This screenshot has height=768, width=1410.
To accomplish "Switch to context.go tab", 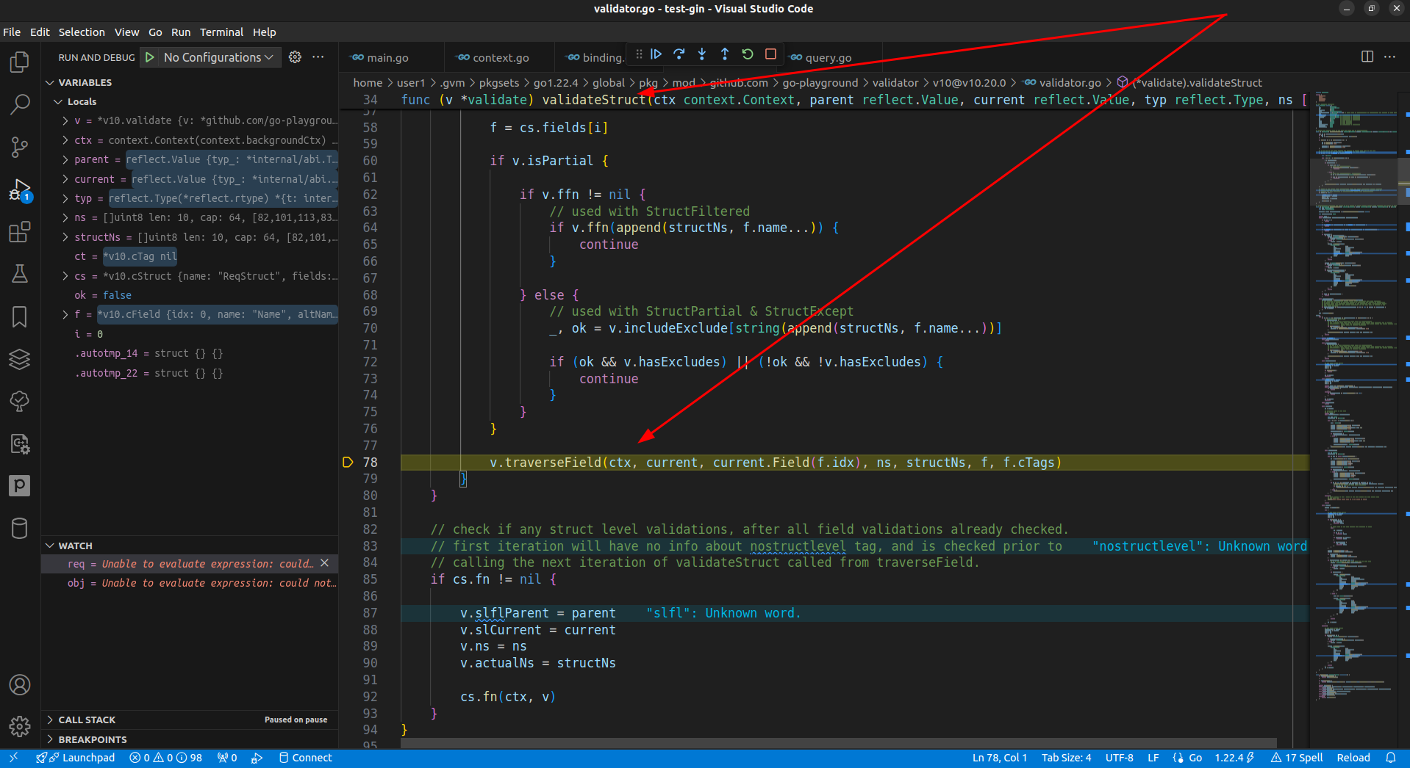I will (x=501, y=57).
